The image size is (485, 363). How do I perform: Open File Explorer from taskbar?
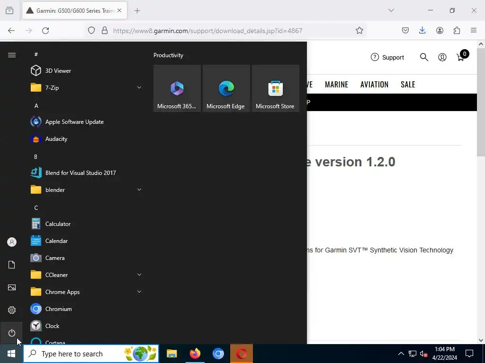click(171, 354)
